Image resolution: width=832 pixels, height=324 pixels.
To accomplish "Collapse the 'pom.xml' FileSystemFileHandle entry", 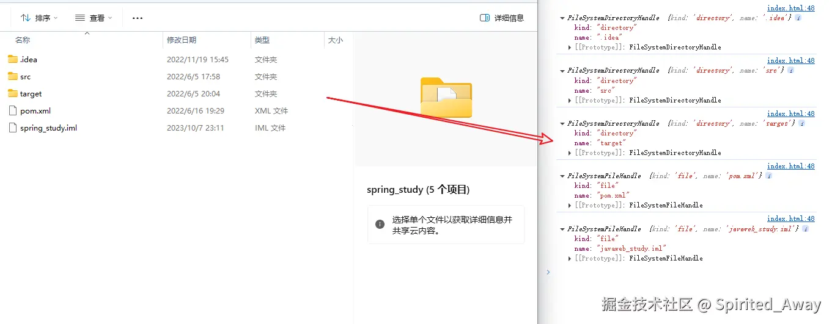I will (x=562, y=176).
